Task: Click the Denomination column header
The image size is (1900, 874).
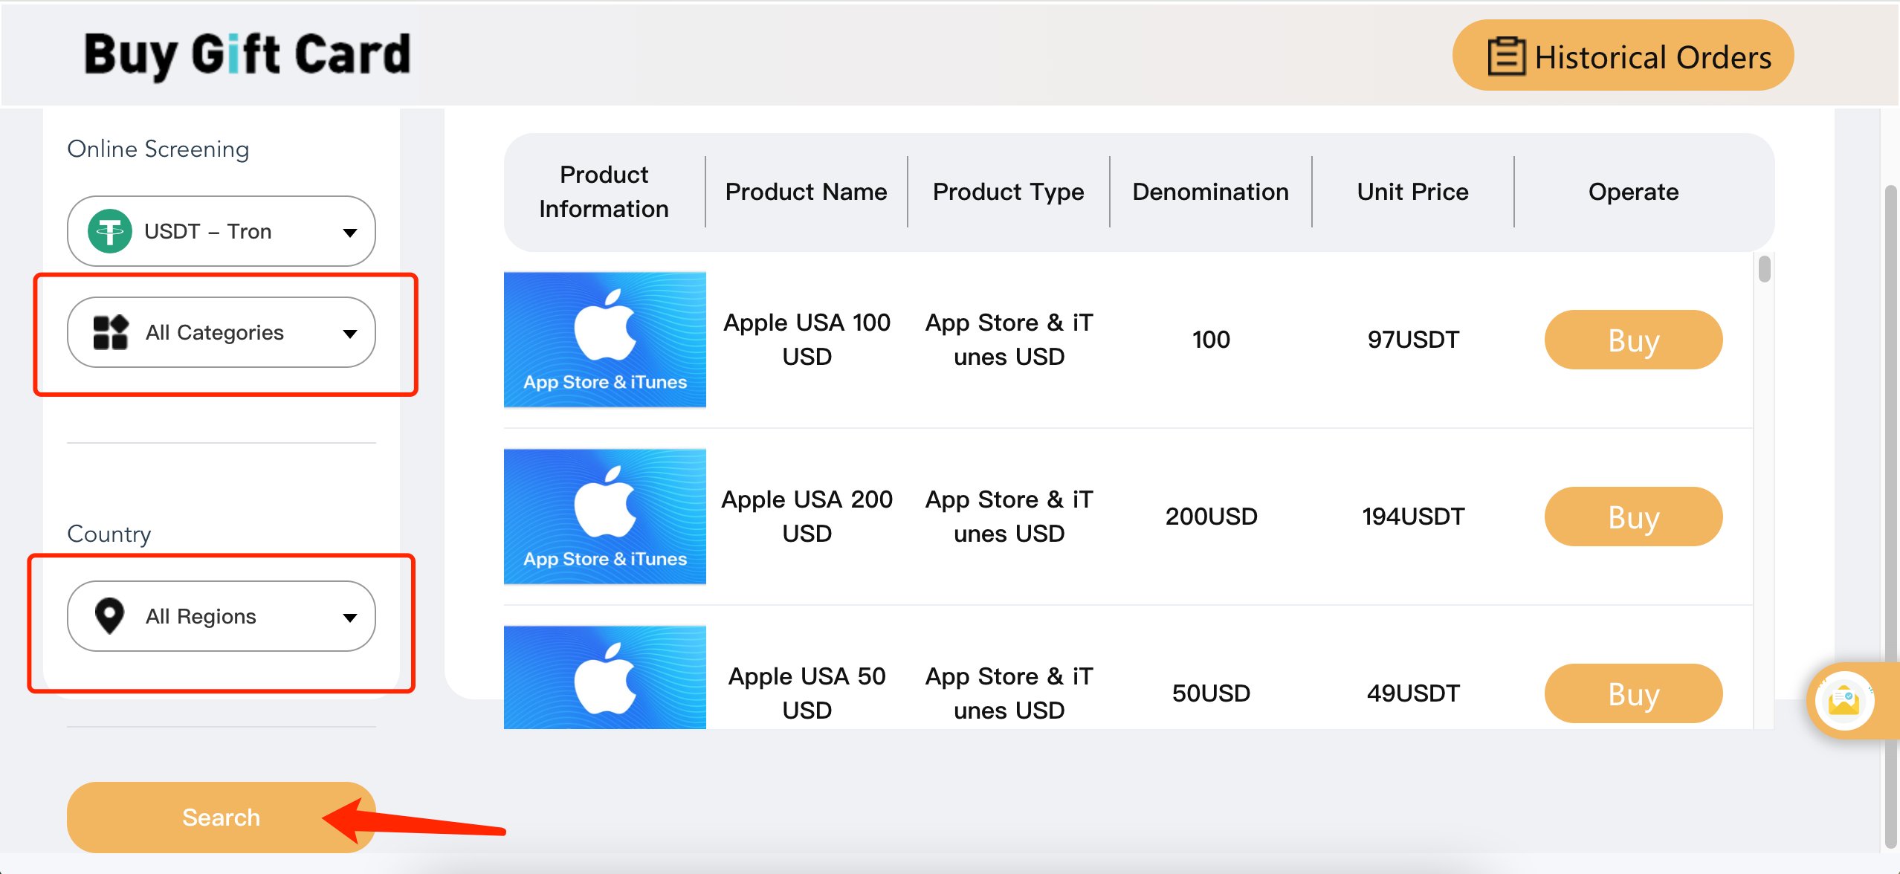Action: coord(1211,192)
